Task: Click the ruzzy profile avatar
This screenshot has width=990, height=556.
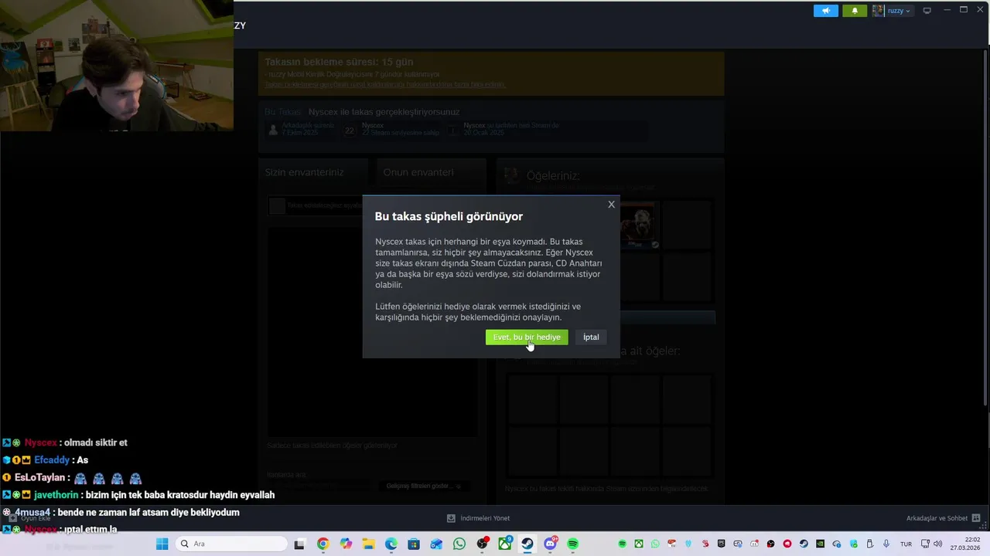Action: tap(878, 11)
